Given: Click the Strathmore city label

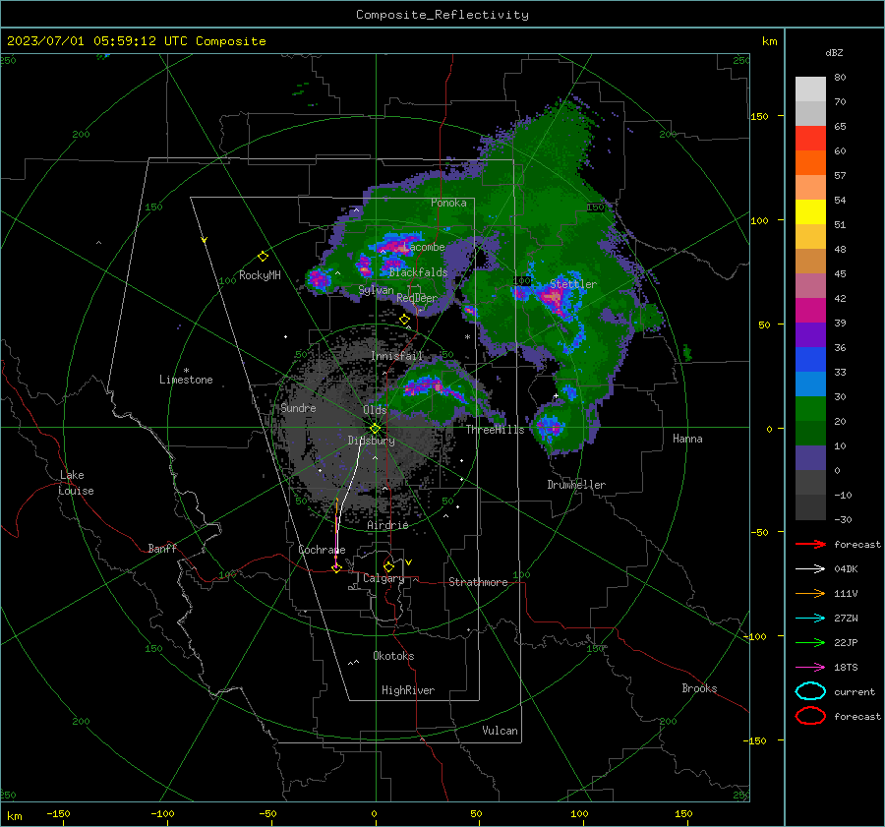Looking at the screenshot, I should 478,582.
